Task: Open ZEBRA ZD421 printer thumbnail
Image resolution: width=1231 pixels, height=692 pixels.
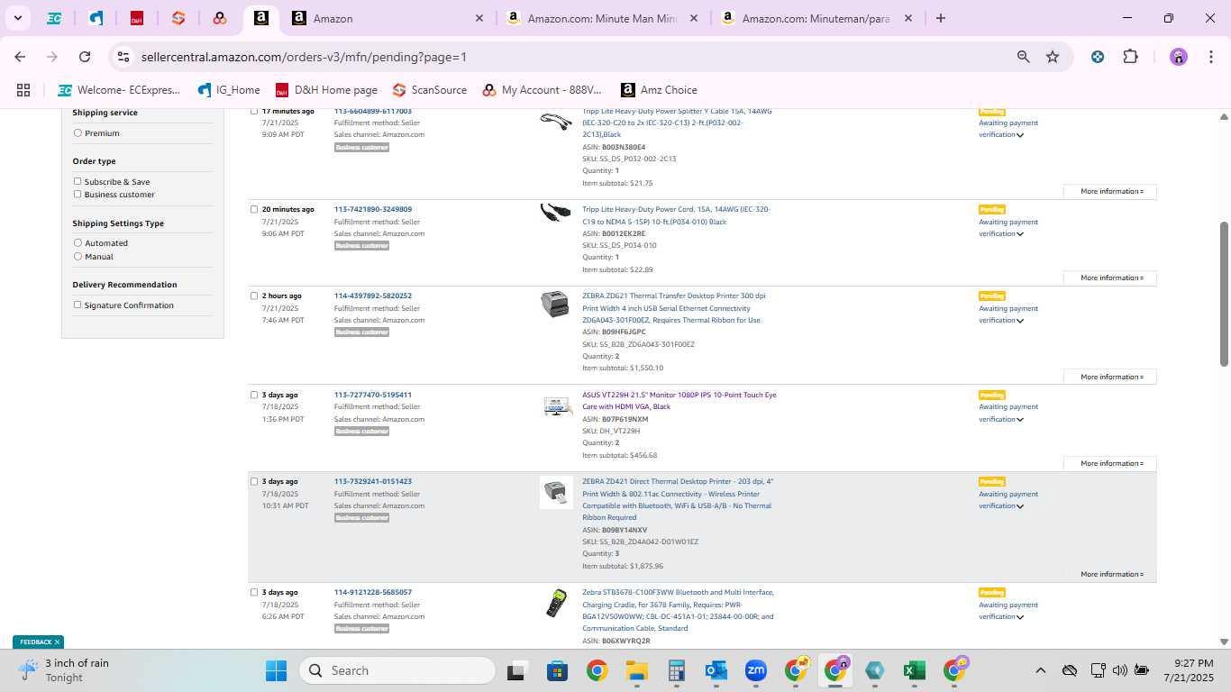Action: tap(556, 493)
